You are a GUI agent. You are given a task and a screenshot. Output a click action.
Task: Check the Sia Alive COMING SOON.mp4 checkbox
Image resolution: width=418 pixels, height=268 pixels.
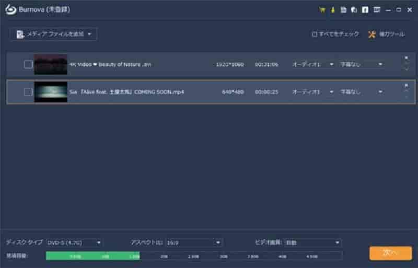tap(28, 92)
